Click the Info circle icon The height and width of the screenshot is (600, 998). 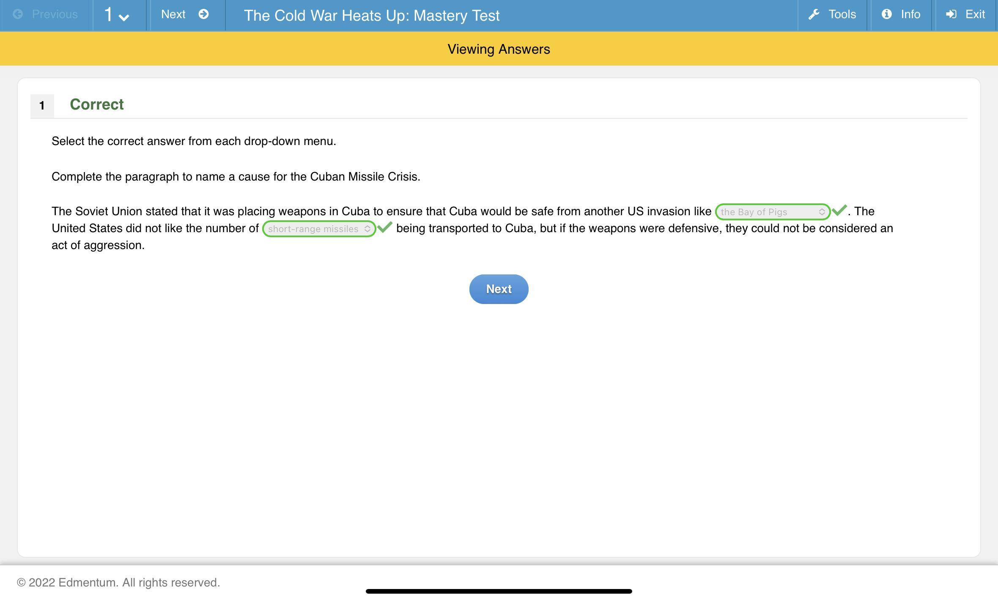(887, 14)
